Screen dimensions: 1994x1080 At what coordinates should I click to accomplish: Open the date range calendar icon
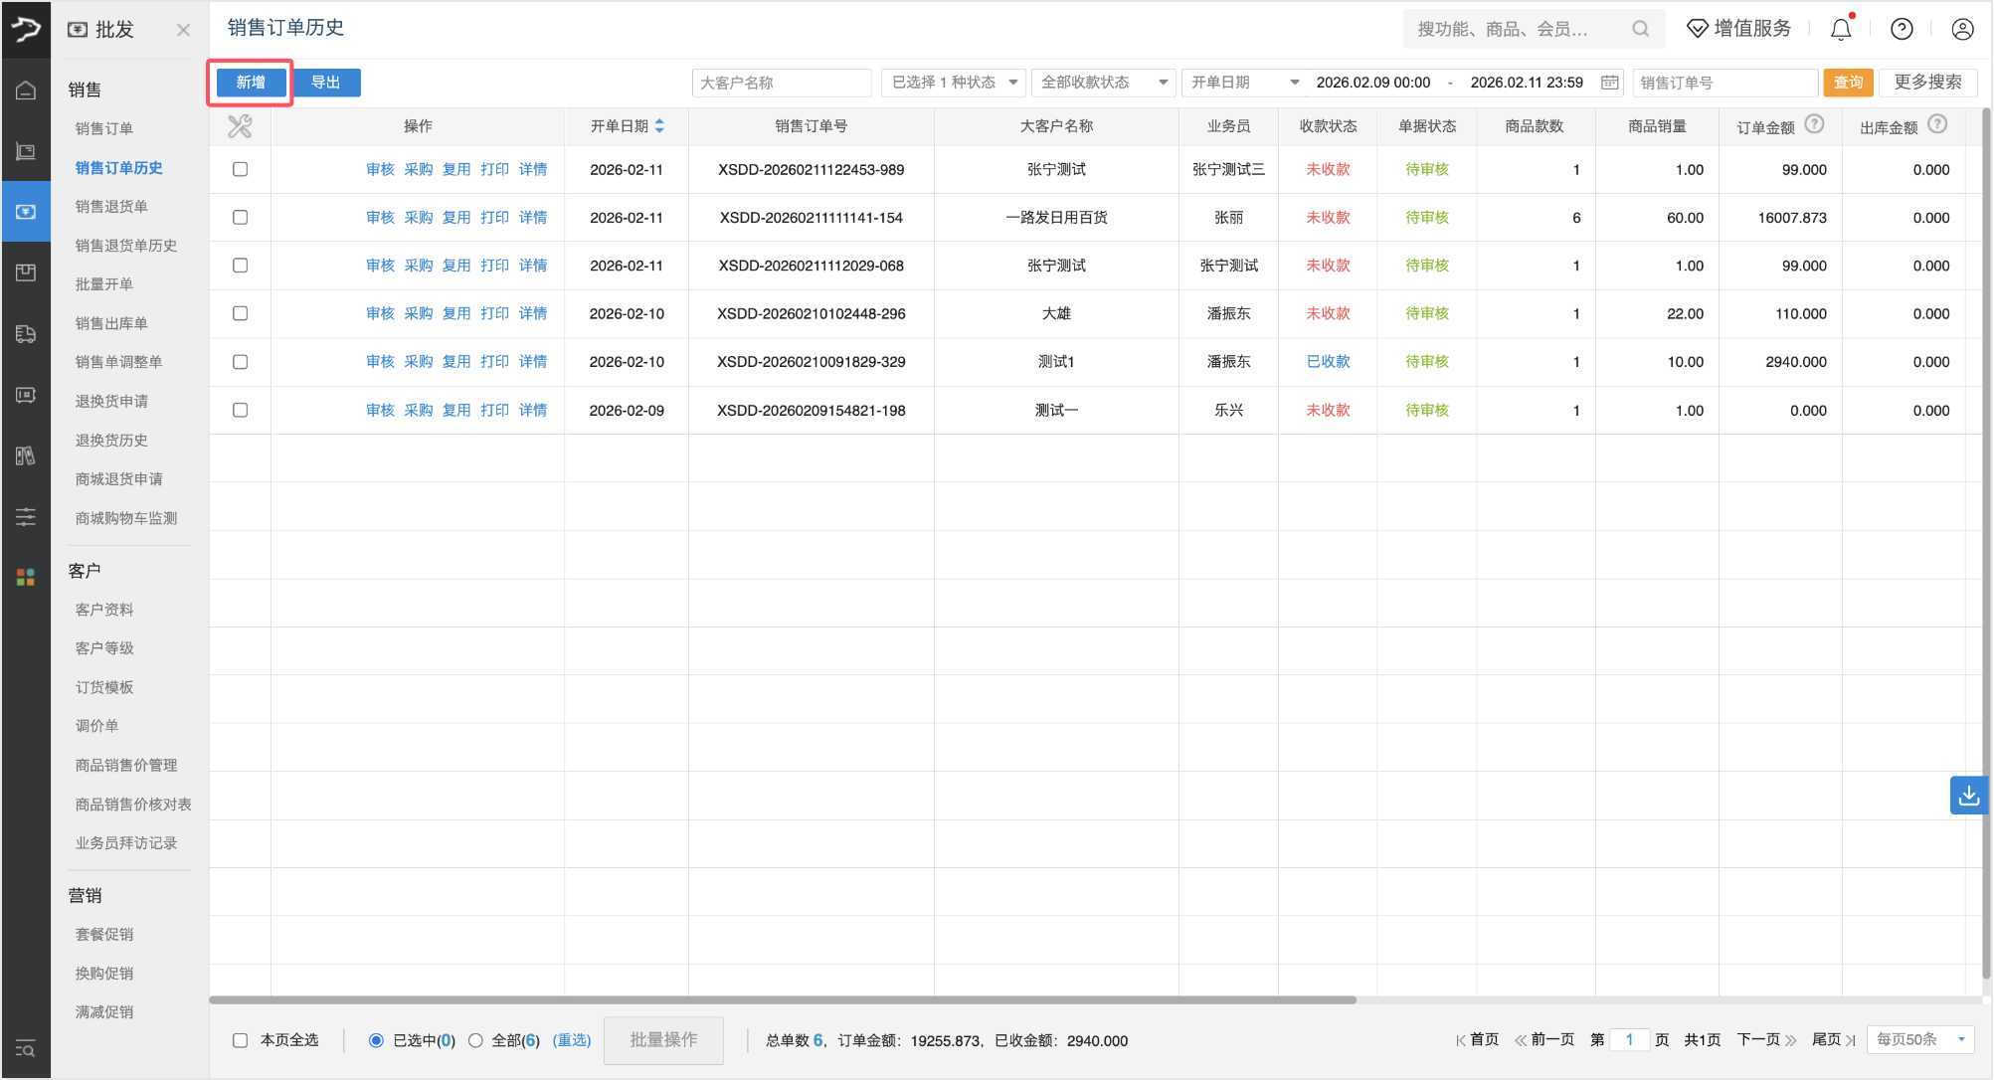pyautogui.click(x=1609, y=83)
